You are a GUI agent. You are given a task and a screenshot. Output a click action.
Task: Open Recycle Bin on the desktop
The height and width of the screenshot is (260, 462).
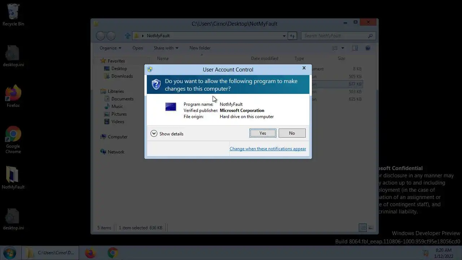tap(13, 15)
